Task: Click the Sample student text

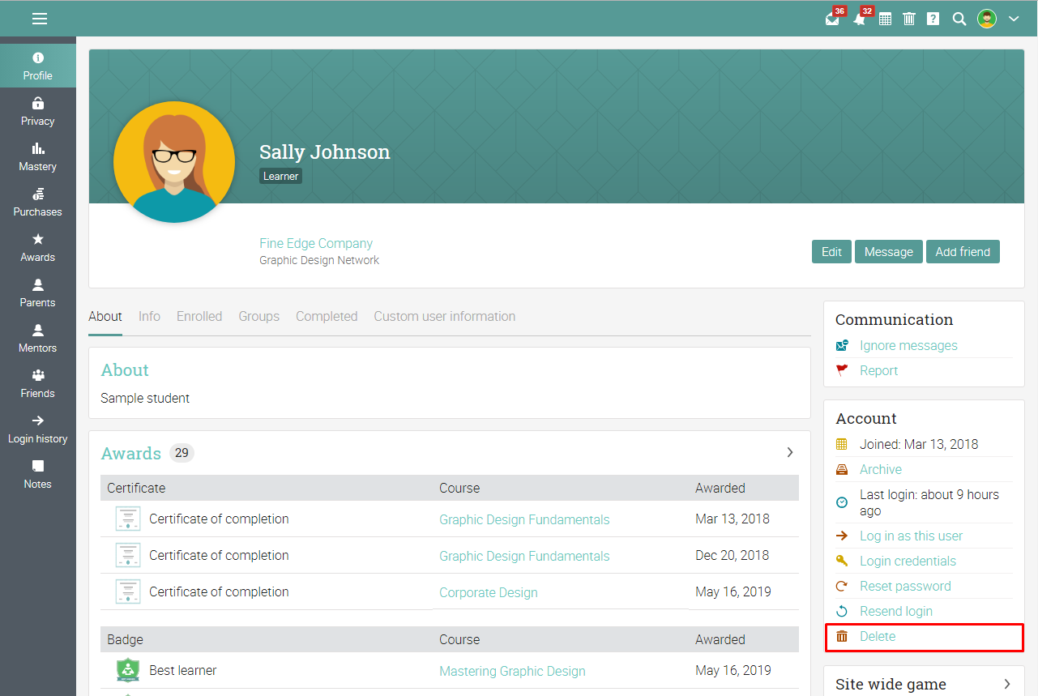Action: point(145,398)
